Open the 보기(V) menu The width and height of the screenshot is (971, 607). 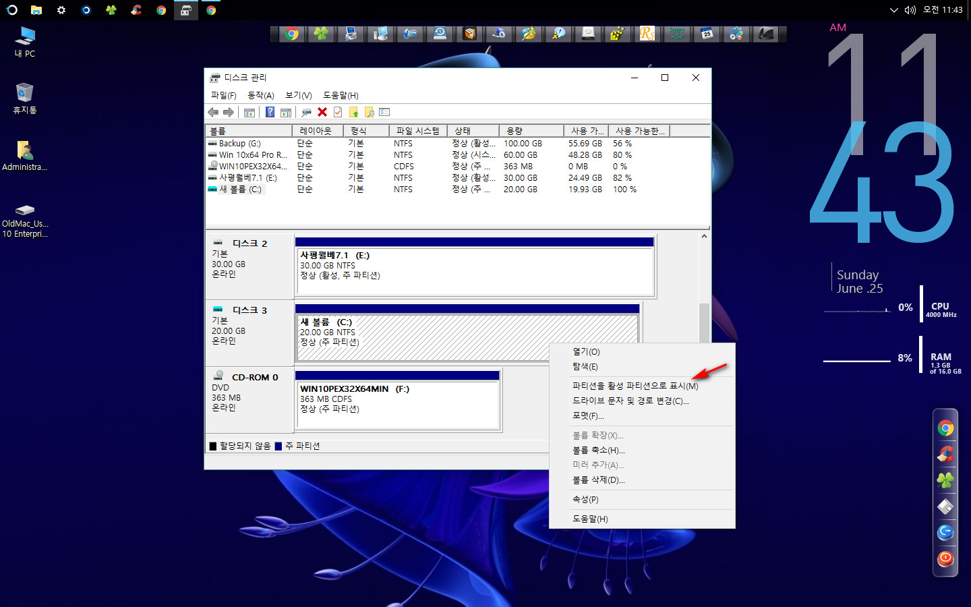click(x=299, y=95)
